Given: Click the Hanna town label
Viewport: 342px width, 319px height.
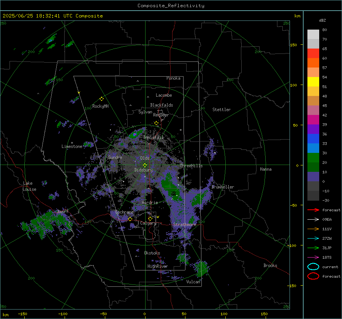Looking at the screenshot, I should (x=266, y=169).
